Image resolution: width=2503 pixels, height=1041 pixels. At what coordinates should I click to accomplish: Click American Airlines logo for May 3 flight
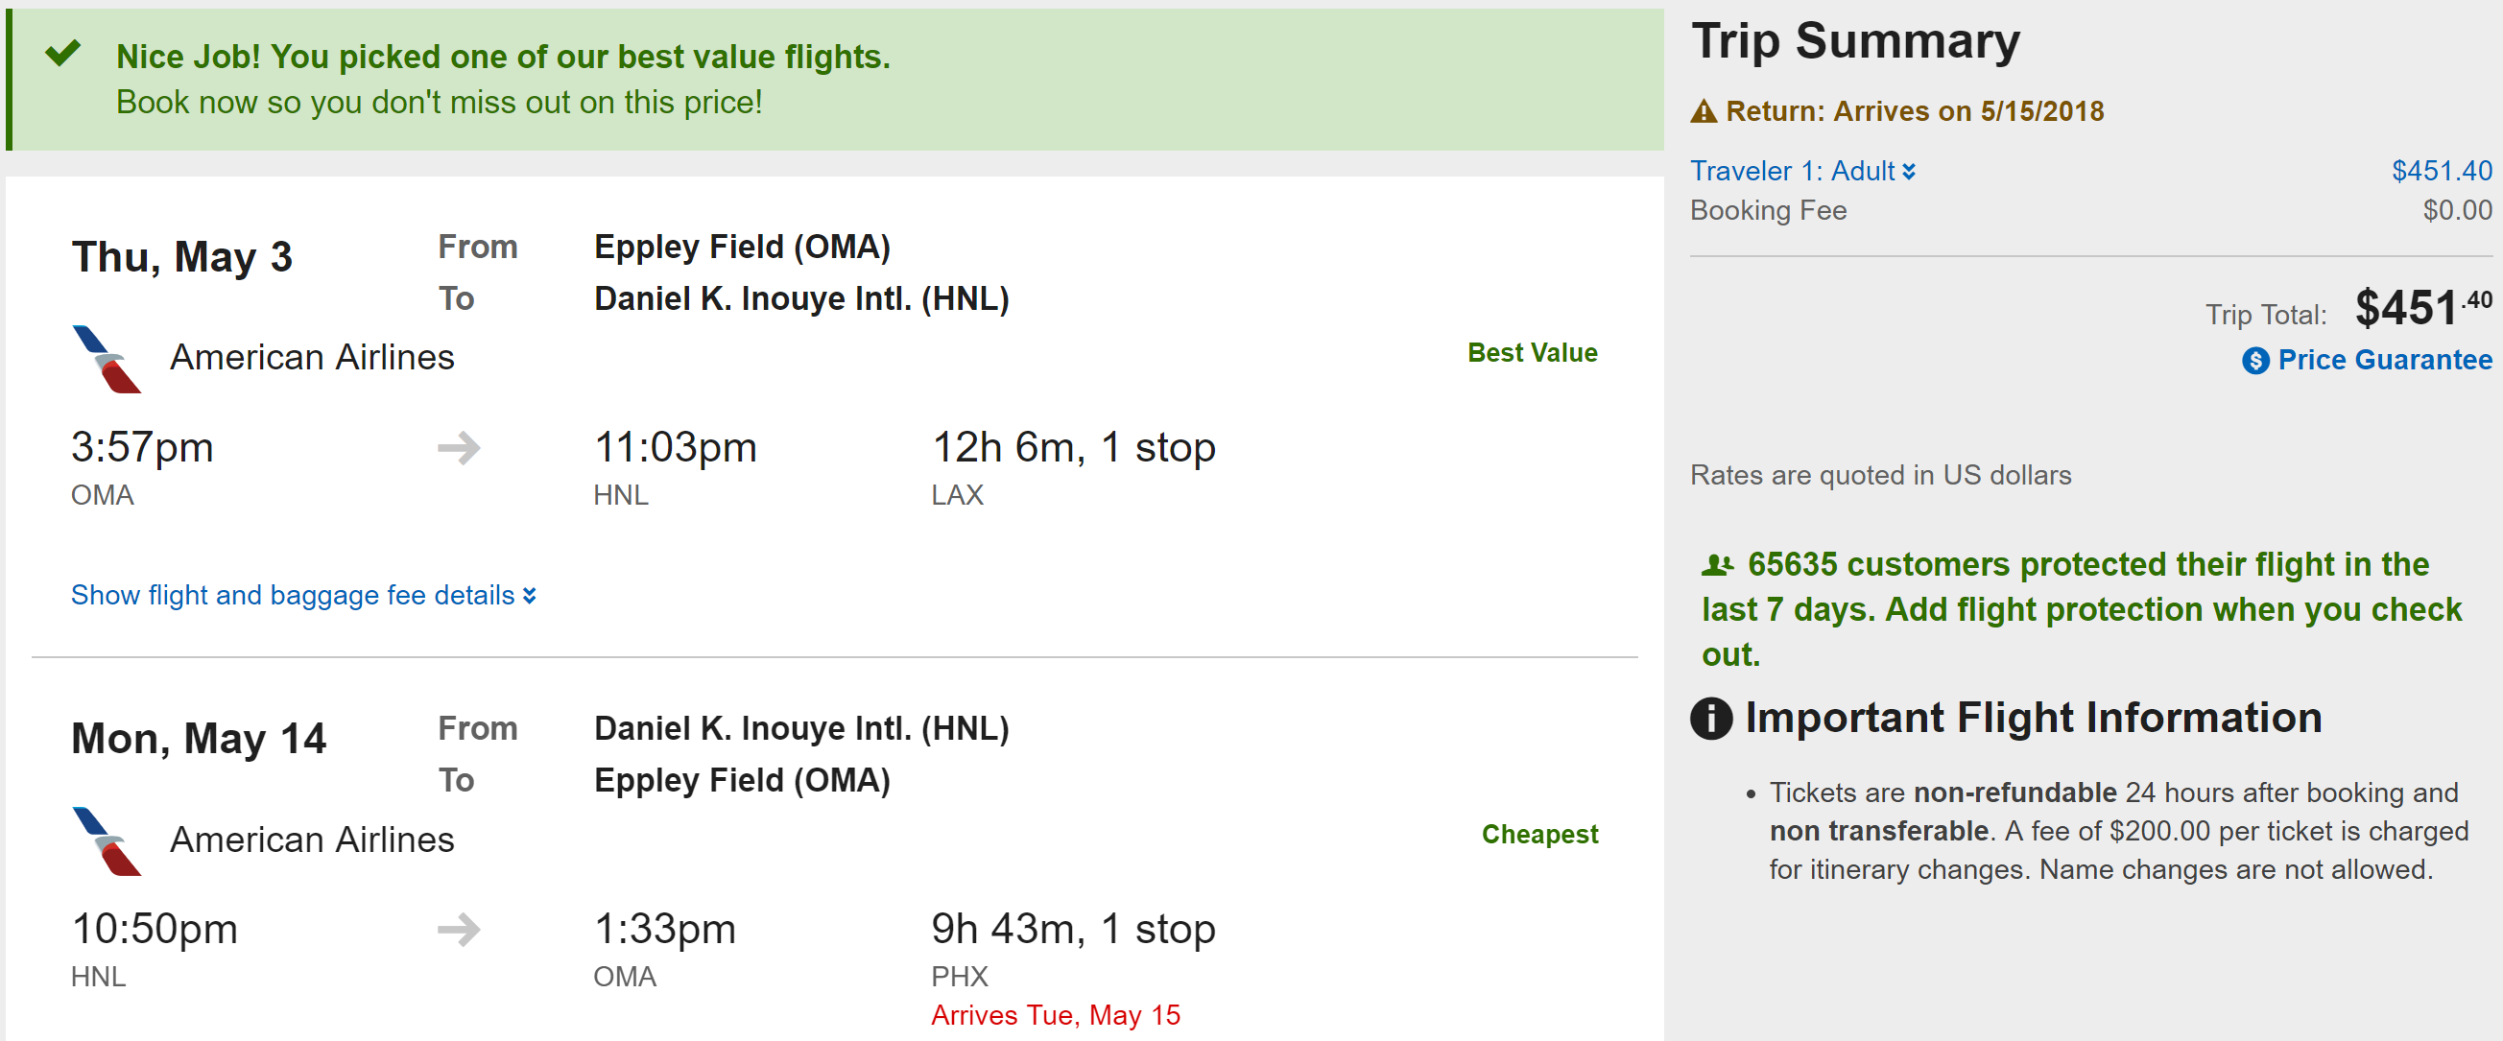point(107,359)
